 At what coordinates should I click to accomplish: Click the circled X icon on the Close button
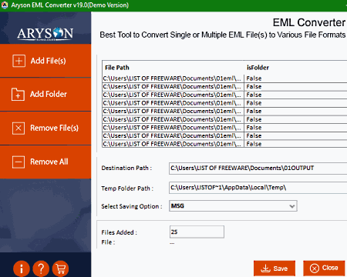coord(315,269)
